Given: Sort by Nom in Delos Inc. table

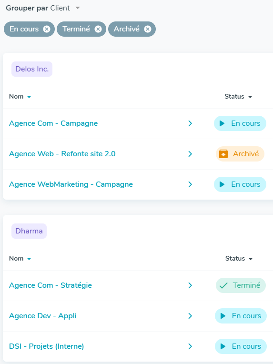Looking at the screenshot, I should tap(20, 96).
